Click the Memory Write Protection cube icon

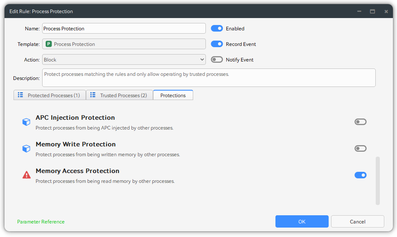pos(26,149)
